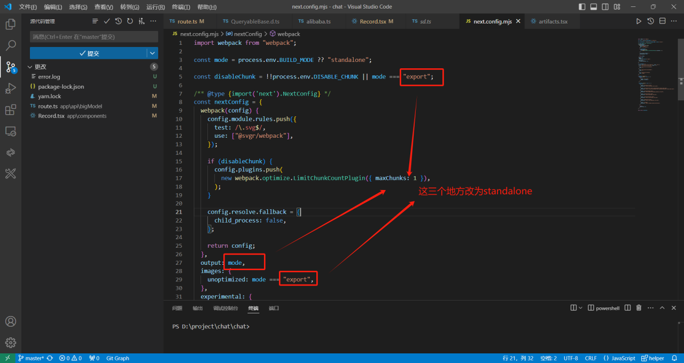Toggle the secondary side bar layout button
Screen dimensions: 684x363
coord(605,7)
